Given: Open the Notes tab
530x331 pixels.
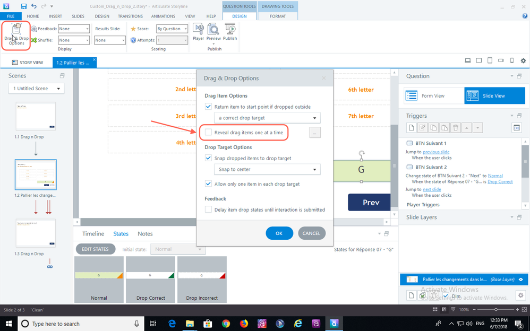Looking at the screenshot, I should pyautogui.click(x=145, y=234).
